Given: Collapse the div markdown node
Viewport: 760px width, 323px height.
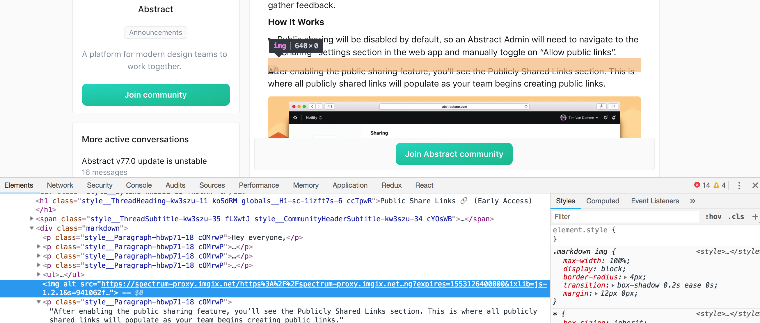Looking at the screenshot, I should (32, 228).
